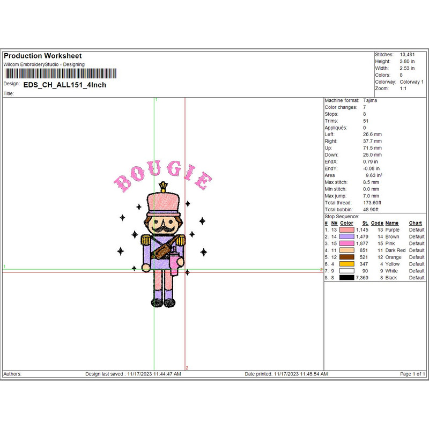Choose the Yellow row color swatch
The width and height of the screenshot is (429, 429).
coord(346,264)
